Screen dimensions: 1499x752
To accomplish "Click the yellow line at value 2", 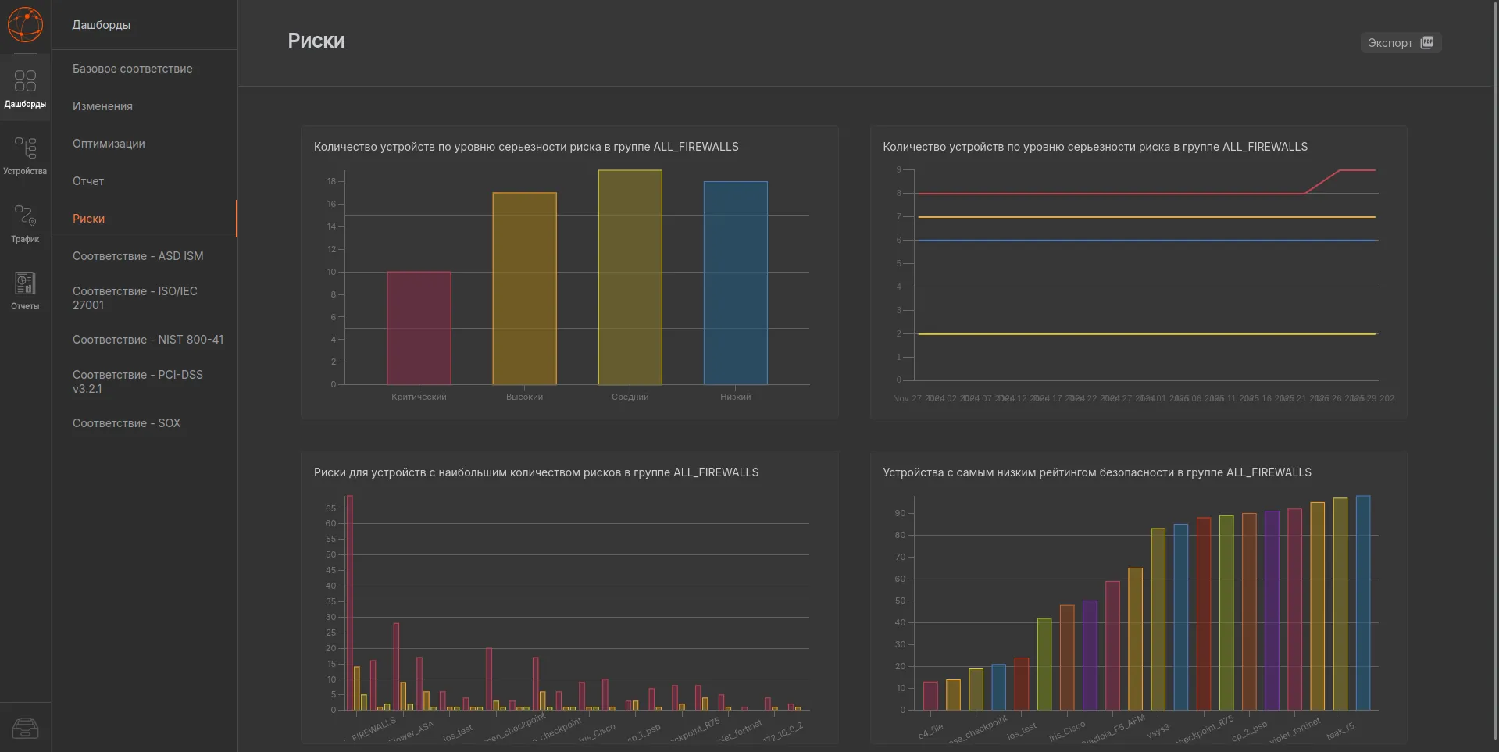I will click(x=1147, y=334).
